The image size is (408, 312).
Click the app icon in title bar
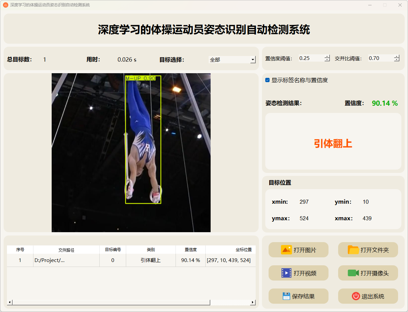[x=6, y=5]
